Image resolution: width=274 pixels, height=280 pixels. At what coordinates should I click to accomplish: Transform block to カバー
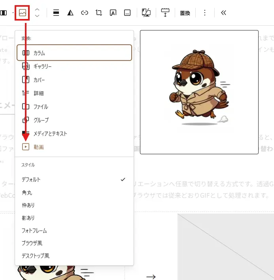point(74,79)
